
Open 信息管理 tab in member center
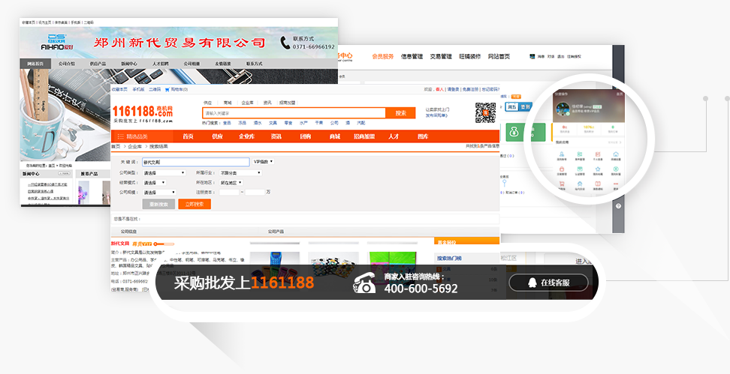pyautogui.click(x=412, y=56)
